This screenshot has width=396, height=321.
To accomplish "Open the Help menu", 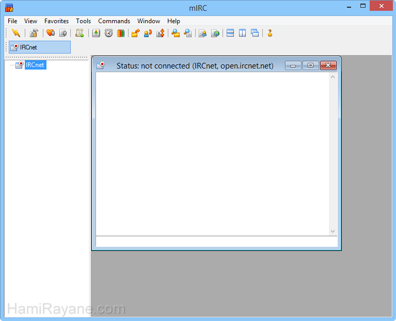I will [173, 21].
